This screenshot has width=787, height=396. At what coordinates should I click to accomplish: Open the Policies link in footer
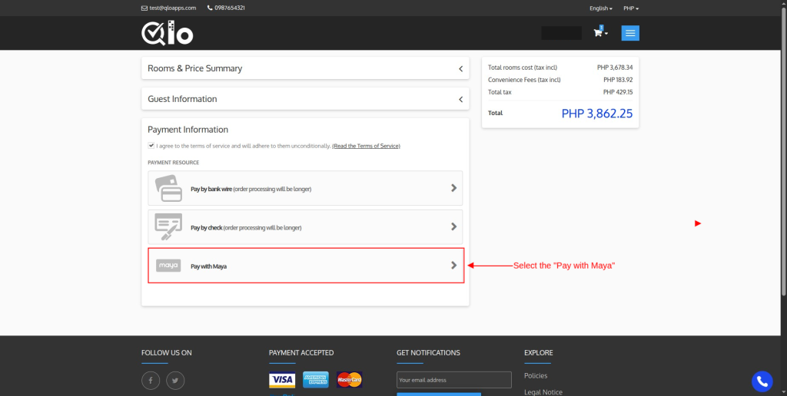click(x=536, y=376)
